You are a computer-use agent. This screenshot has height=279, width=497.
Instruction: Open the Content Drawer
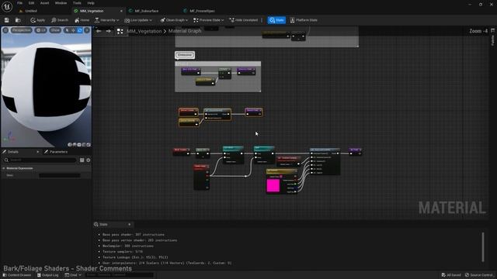tap(17, 275)
